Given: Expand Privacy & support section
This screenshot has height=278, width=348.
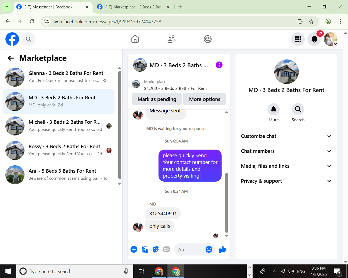Looking at the screenshot, I should coord(286,181).
